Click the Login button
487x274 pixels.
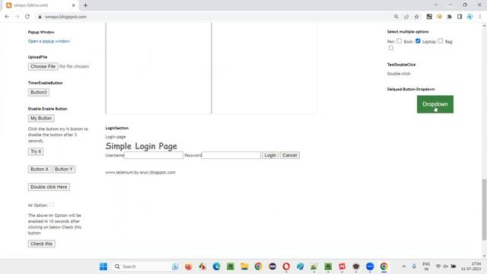[x=270, y=155]
